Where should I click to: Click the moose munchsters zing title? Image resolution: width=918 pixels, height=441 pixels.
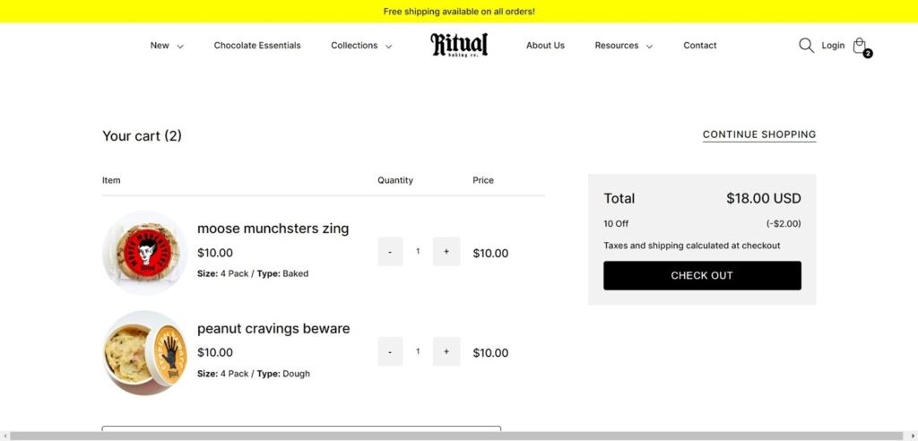pyautogui.click(x=273, y=229)
